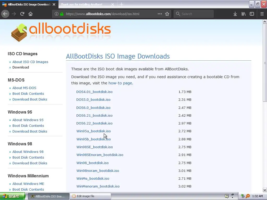Download Win98noram_bootdisk.iso
Screen dimensions: 267x200
(98, 171)
